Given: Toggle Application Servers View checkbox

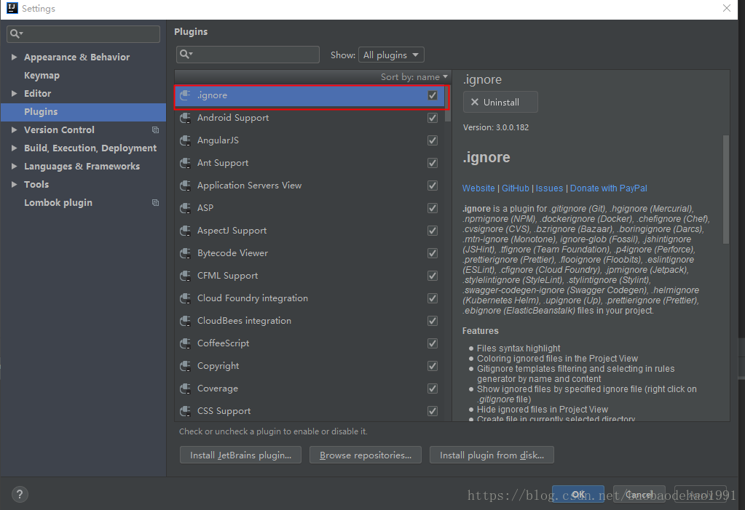Looking at the screenshot, I should (x=433, y=186).
